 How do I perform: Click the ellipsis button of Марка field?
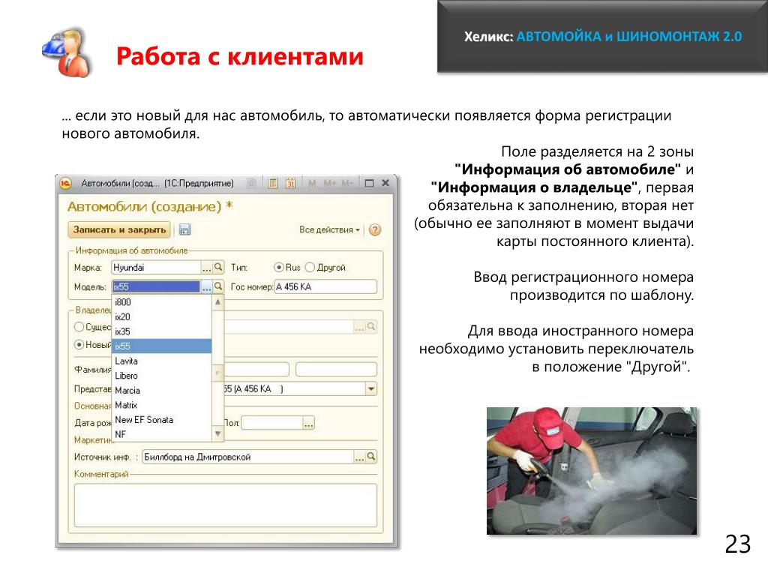tap(207, 268)
